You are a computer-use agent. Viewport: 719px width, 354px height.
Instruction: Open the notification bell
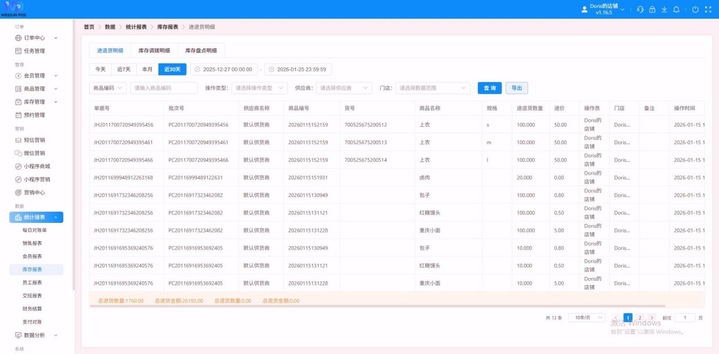(676, 10)
